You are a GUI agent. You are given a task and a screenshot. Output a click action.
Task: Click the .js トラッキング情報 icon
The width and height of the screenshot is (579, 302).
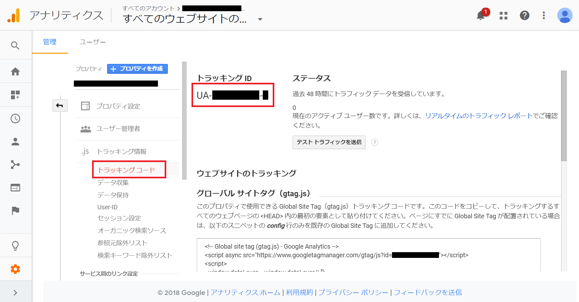pos(85,151)
